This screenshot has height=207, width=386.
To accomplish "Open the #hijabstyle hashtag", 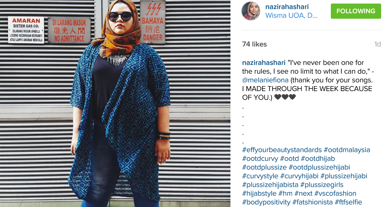I will (259, 193).
